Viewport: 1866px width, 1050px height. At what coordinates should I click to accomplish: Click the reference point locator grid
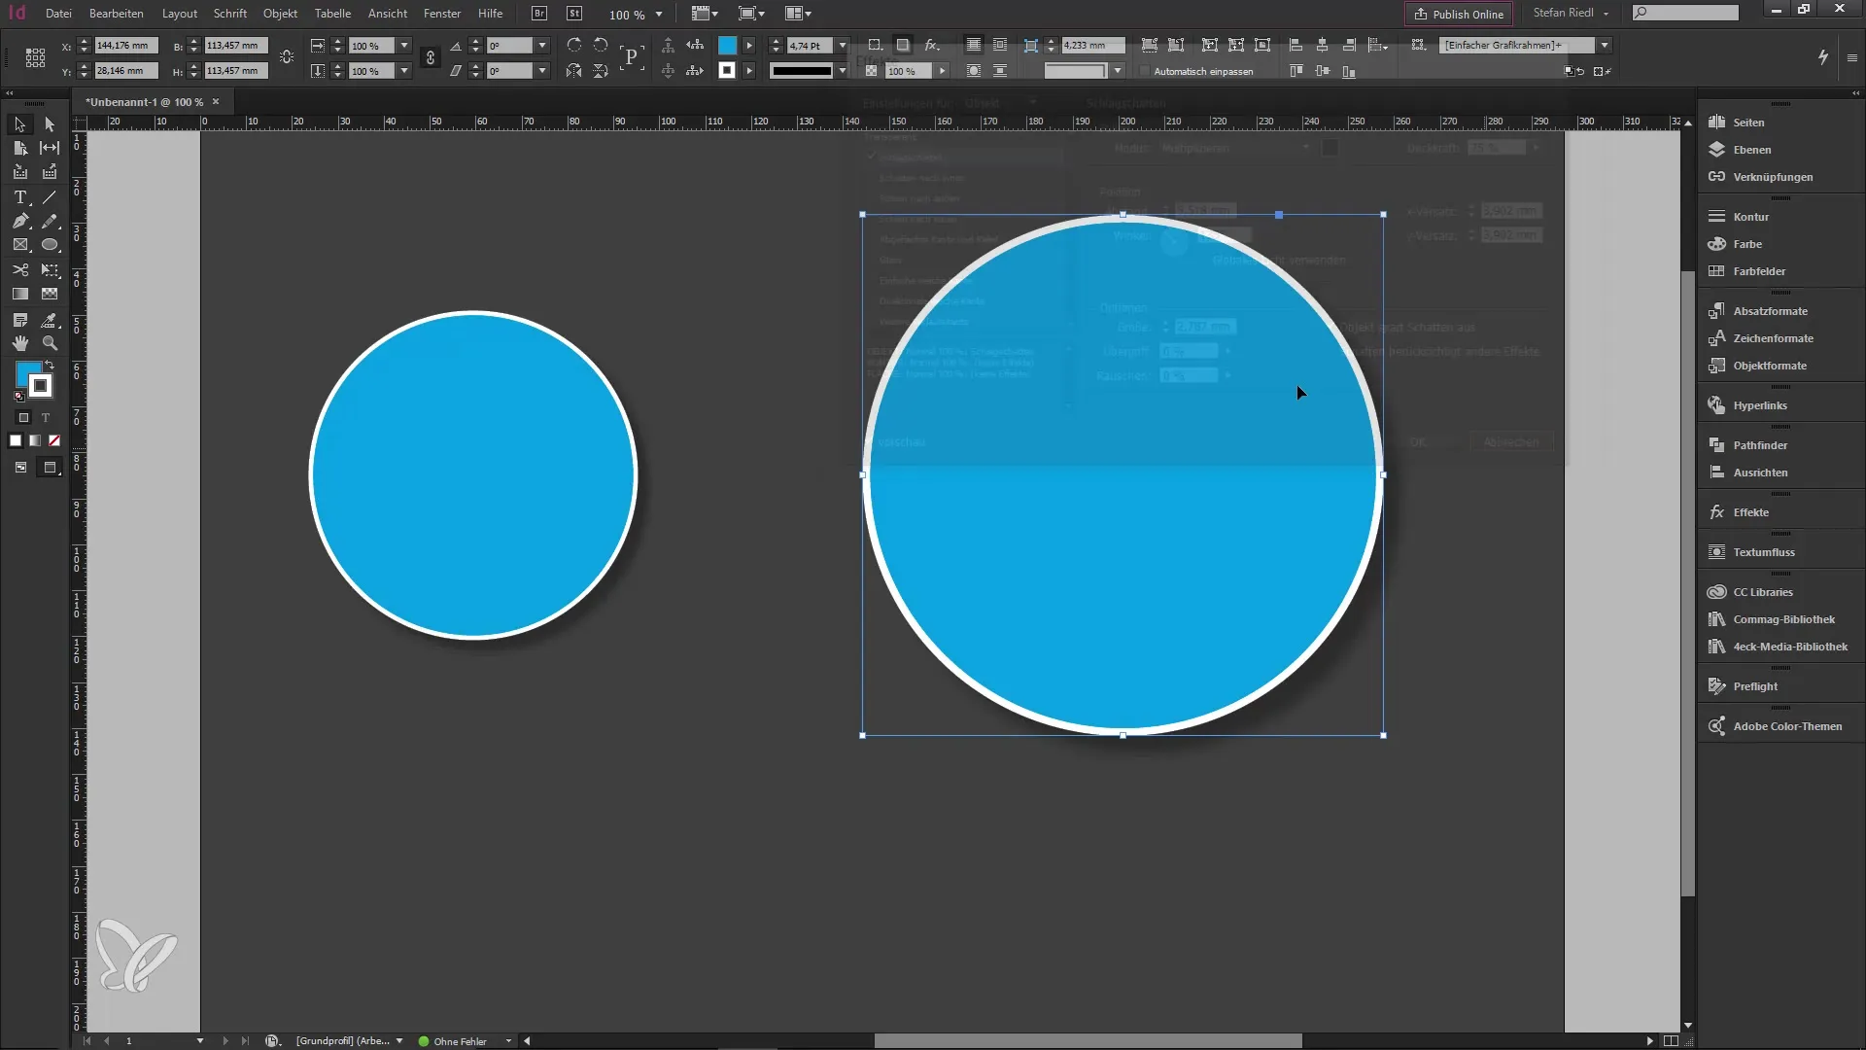[x=35, y=57]
